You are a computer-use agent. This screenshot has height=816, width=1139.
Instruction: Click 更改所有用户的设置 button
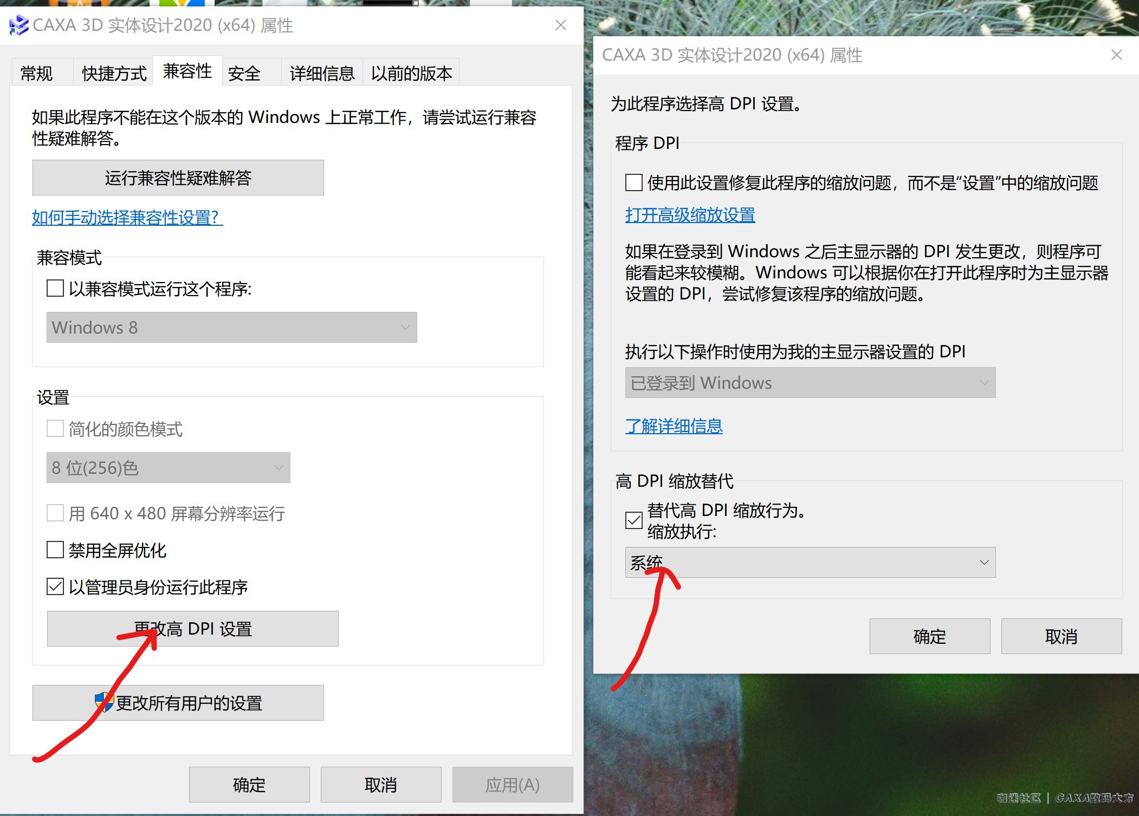coord(178,703)
